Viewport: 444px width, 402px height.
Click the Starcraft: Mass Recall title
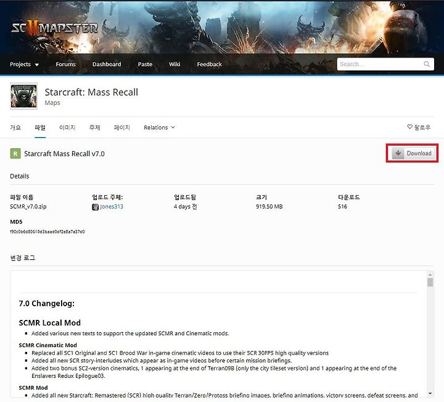tap(91, 93)
